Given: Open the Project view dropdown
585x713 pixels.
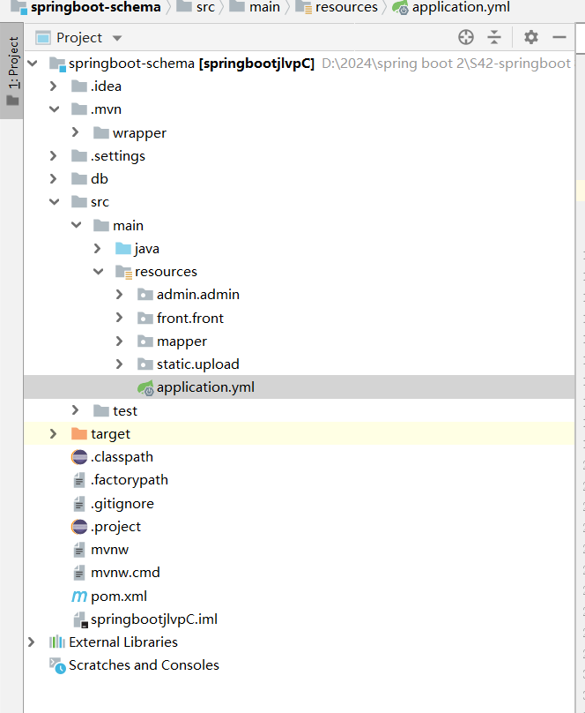Looking at the screenshot, I should pos(117,38).
